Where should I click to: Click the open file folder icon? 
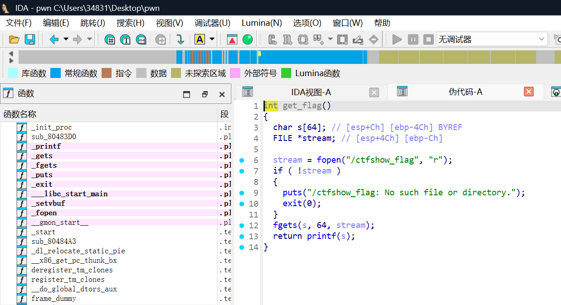[14, 39]
